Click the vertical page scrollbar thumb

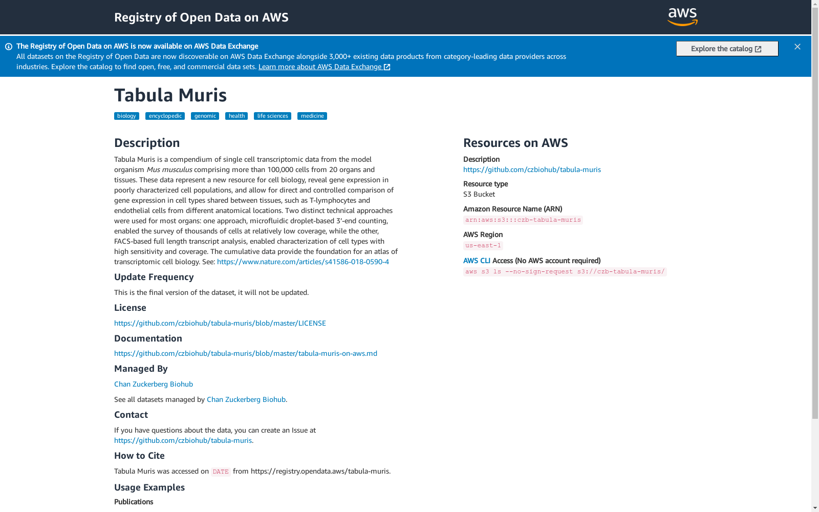tap(815, 214)
